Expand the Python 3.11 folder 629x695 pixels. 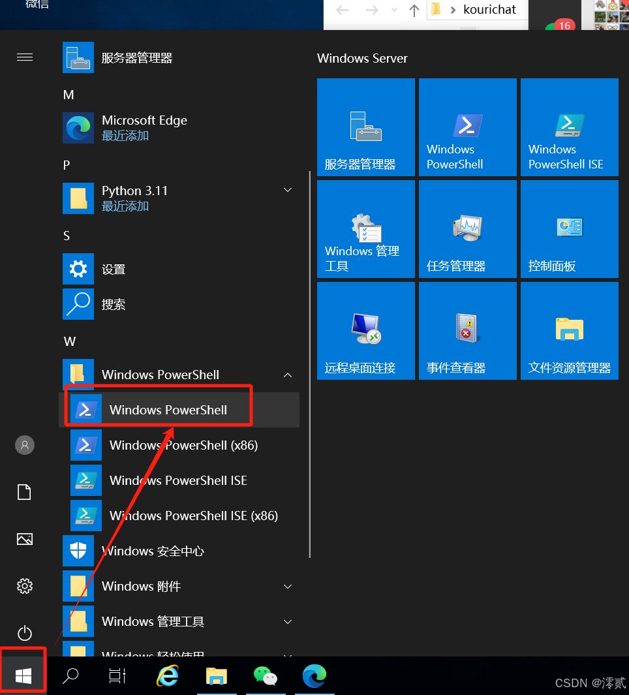[x=288, y=190]
